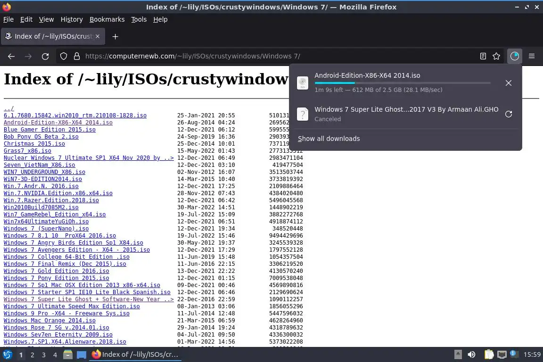The width and height of the screenshot is (543, 362).
Task: Click show desktop icon in taskbar
Action: tap(82, 354)
